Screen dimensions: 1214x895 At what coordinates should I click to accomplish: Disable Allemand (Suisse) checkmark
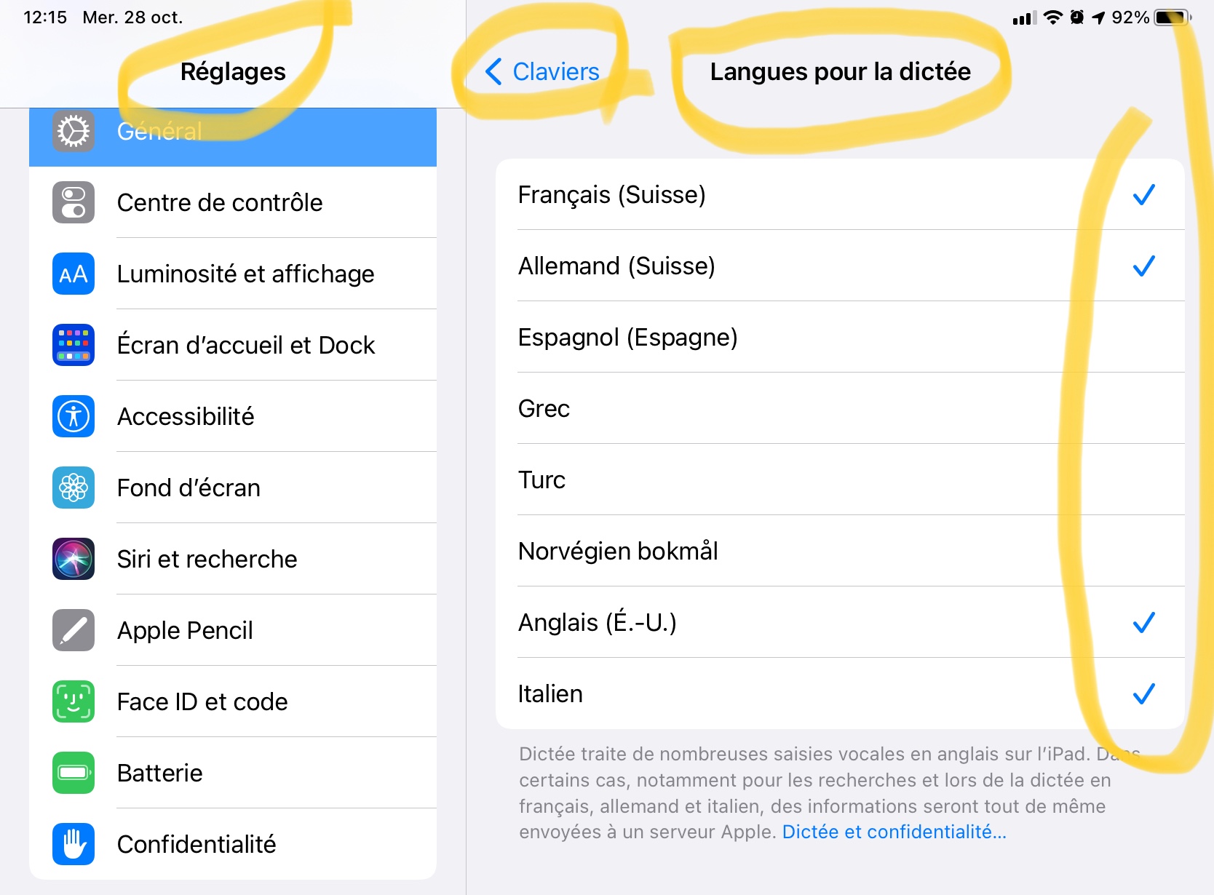(1143, 266)
